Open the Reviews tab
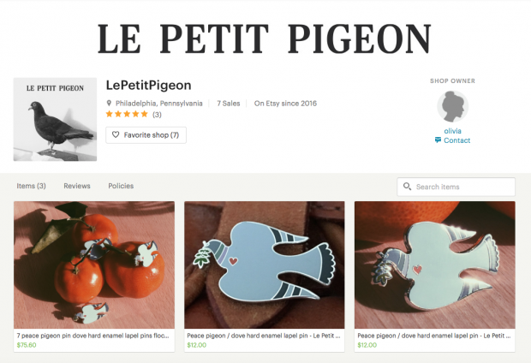 click(x=77, y=186)
